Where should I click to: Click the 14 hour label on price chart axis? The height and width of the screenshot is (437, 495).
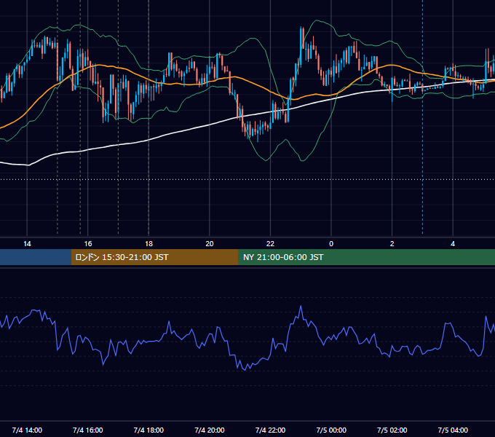pos(27,244)
